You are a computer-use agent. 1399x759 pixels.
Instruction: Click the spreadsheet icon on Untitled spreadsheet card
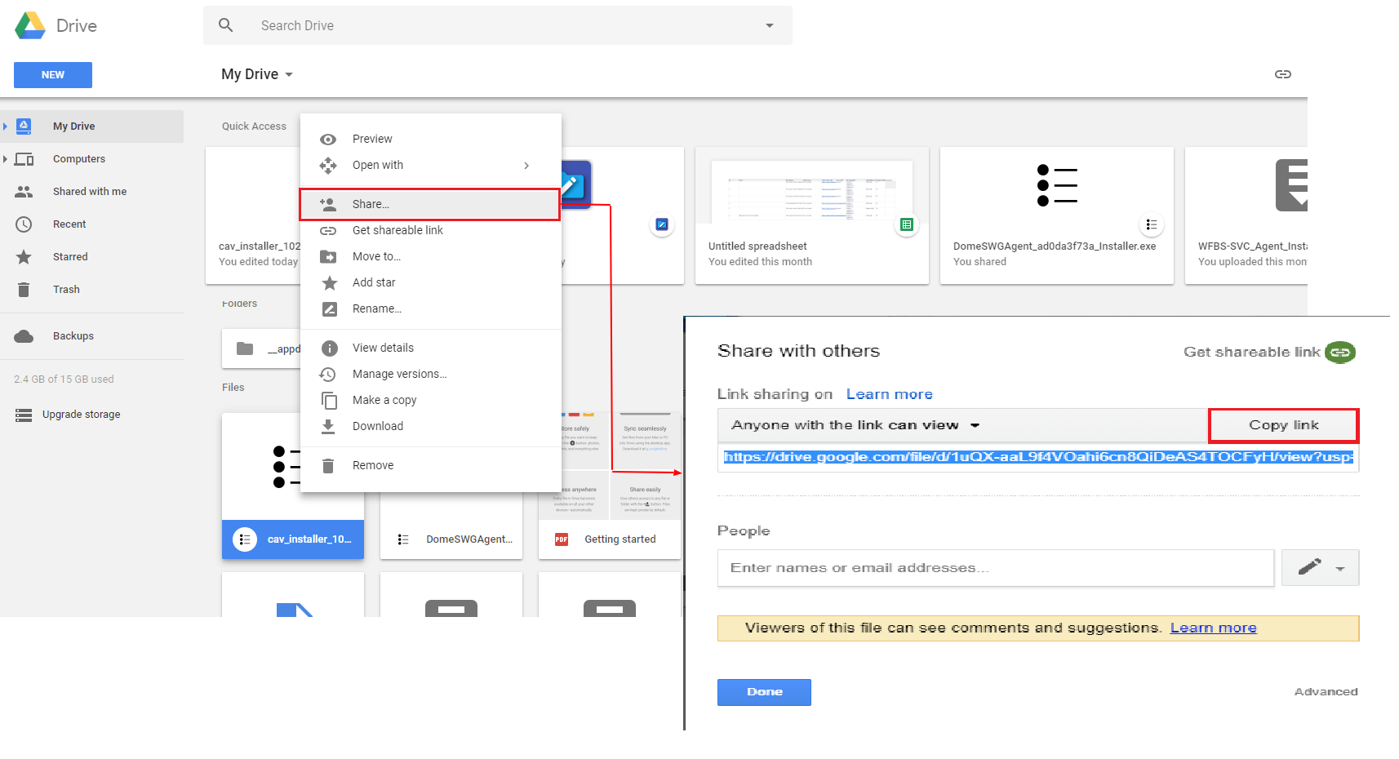click(x=906, y=224)
